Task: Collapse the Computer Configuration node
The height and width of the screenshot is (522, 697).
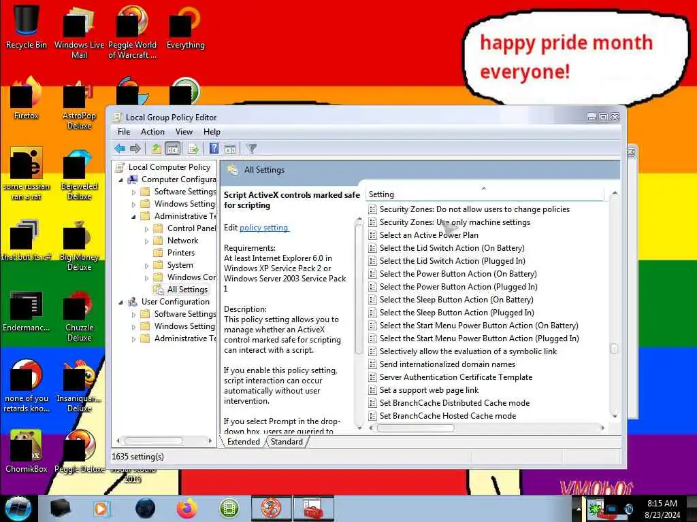Action: point(120,179)
